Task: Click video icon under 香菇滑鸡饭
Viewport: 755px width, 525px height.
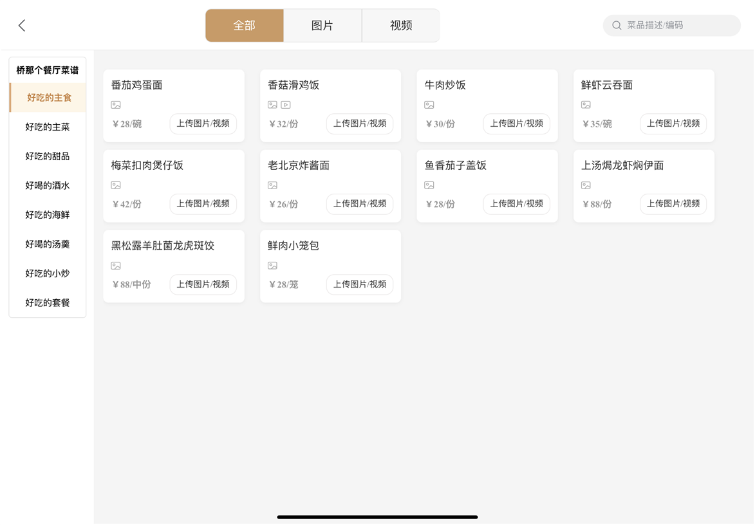Action: tap(286, 105)
